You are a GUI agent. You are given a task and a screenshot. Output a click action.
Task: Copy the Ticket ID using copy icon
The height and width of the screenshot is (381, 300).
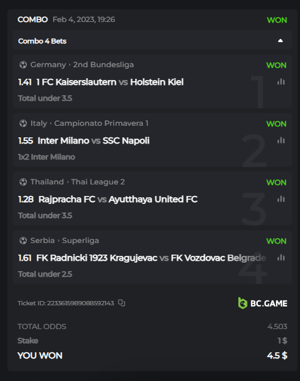click(x=122, y=303)
